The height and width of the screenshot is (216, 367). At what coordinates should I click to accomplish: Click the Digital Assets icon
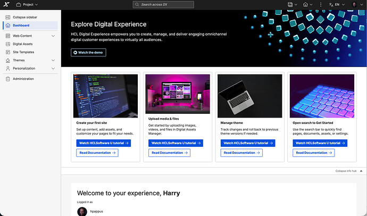coord(8,44)
